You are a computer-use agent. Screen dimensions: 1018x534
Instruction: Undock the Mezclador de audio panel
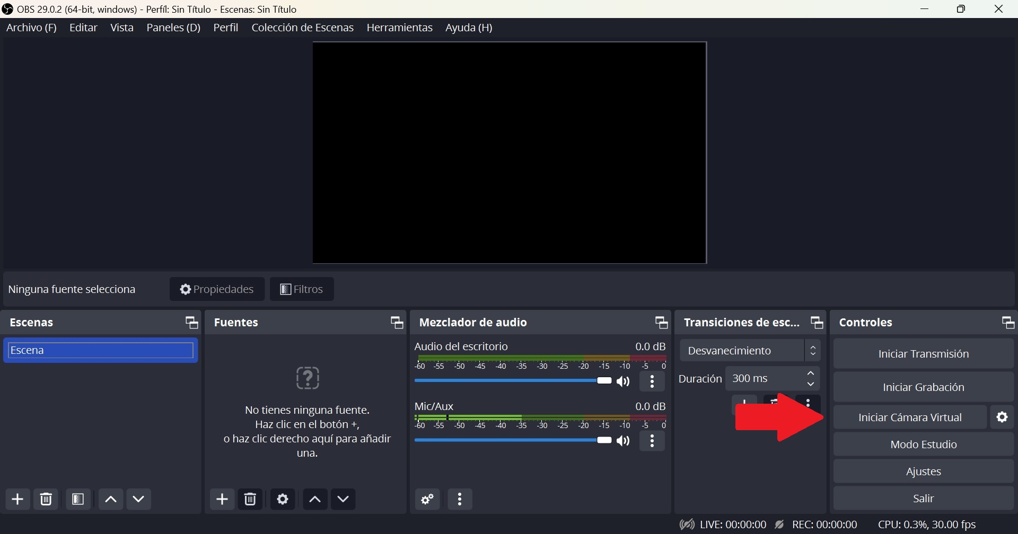pyautogui.click(x=661, y=323)
